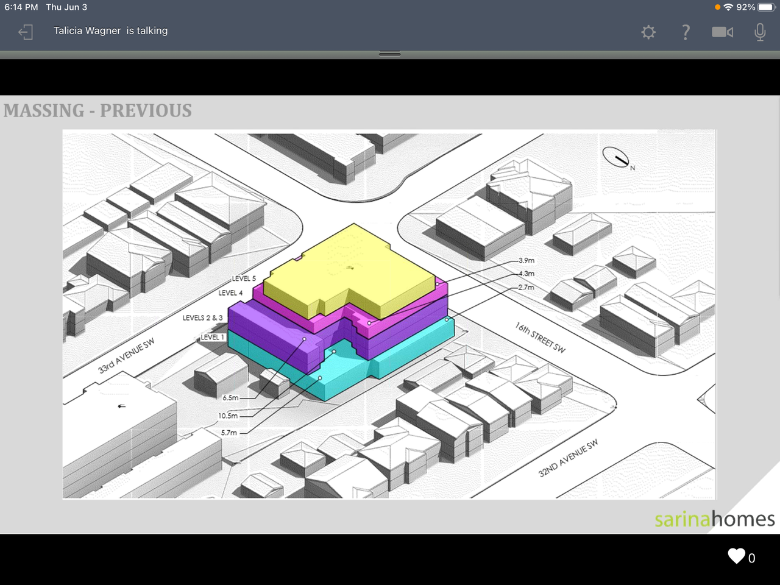The height and width of the screenshot is (585, 780).
Task: Tap the "10.5m" dimension label
Action: [x=228, y=416]
